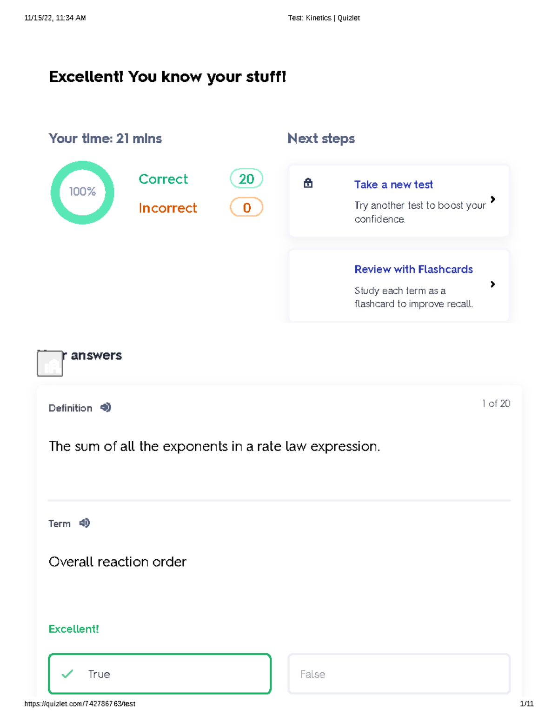Click the lock icon beside Take a new test

pos(308,184)
